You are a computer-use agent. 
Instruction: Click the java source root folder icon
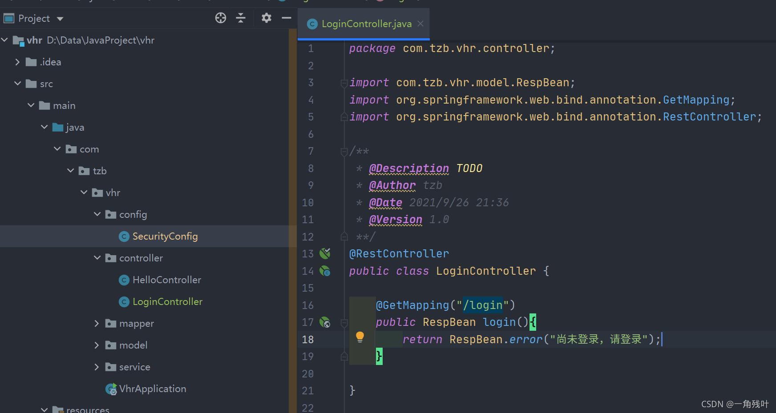coord(58,127)
